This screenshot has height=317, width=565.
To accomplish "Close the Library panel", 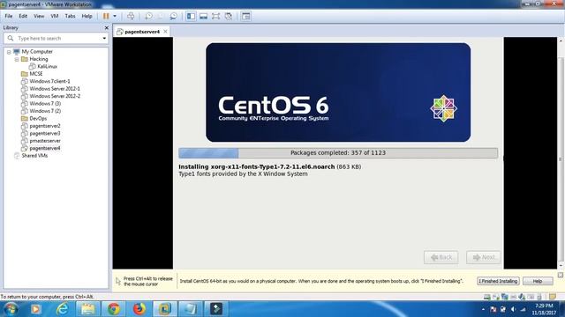I will 106,27.
